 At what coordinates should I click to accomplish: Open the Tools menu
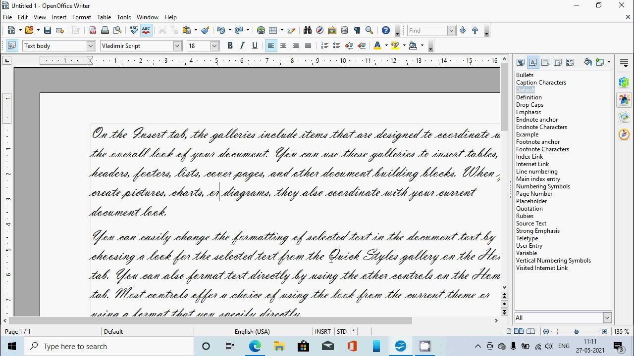(124, 17)
